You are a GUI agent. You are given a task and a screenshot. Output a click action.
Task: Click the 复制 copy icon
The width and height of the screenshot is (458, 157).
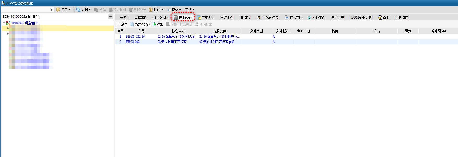[78, 10]
